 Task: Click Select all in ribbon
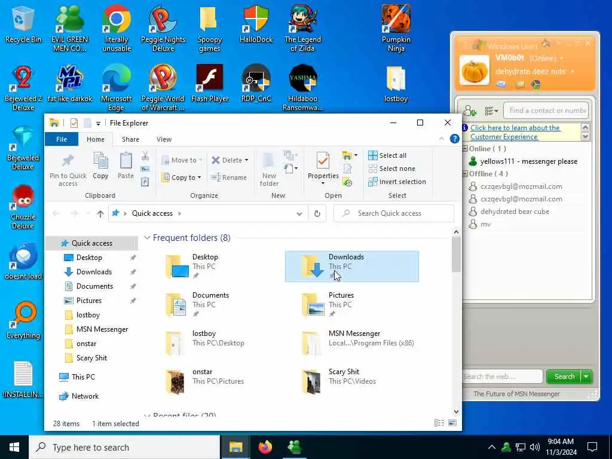tap(387, 155)
